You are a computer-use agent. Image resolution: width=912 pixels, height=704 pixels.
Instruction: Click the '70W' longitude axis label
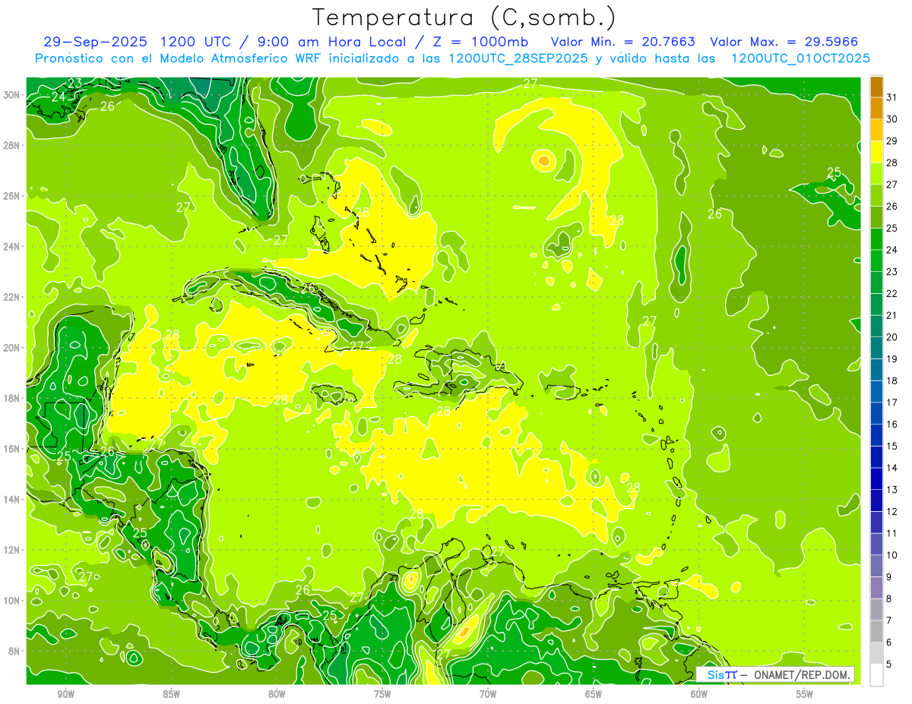(x=488, y=694)
